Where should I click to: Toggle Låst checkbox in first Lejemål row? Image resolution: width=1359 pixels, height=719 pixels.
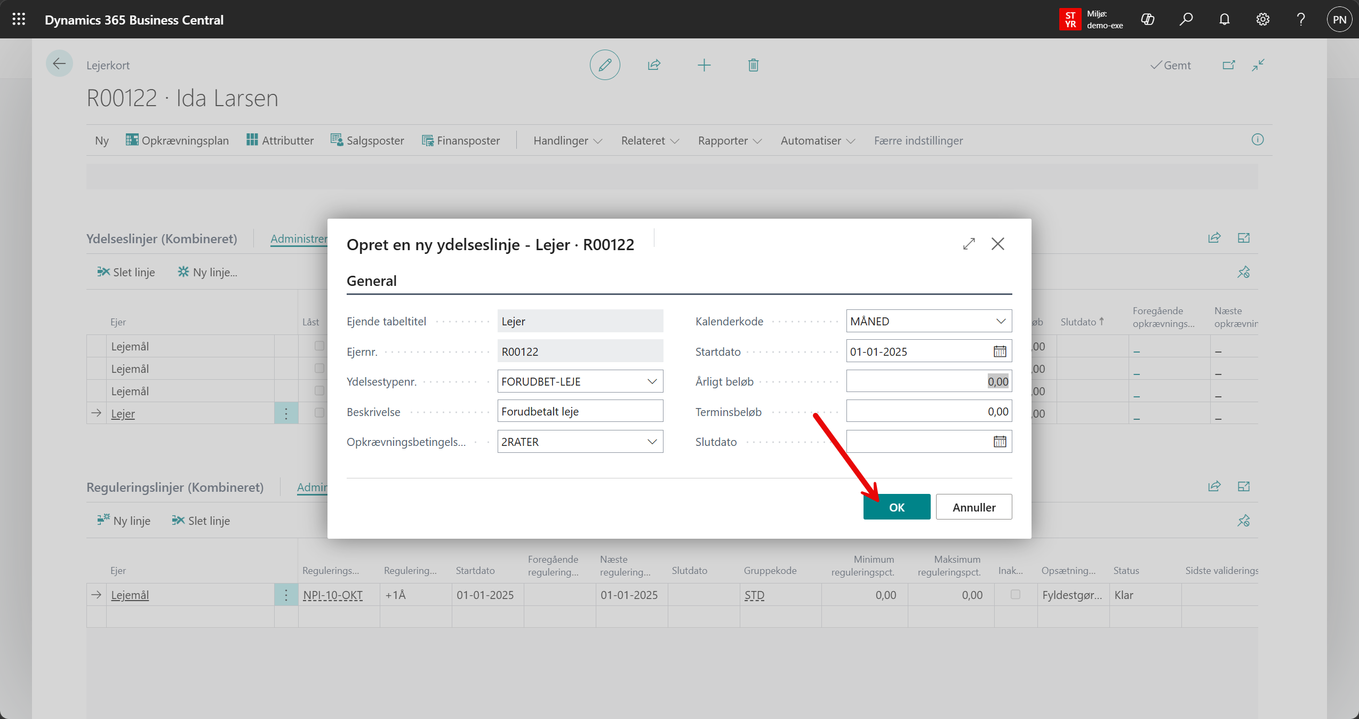(x=319, y=346)
